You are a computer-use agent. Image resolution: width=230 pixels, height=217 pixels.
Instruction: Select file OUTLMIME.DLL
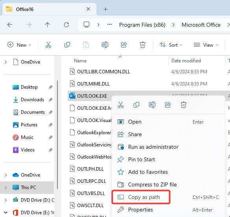point(93,84)
